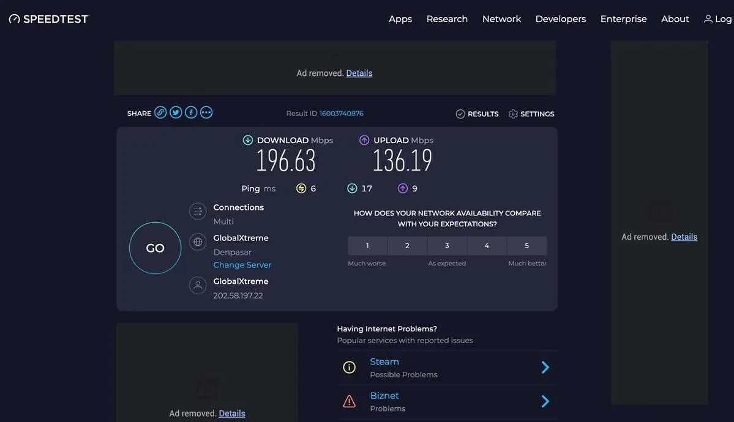Open Details link in top ad banner

[359, 73]
